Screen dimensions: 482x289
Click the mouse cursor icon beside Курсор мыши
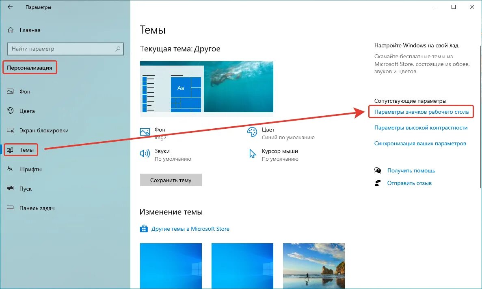pos(253,153)
